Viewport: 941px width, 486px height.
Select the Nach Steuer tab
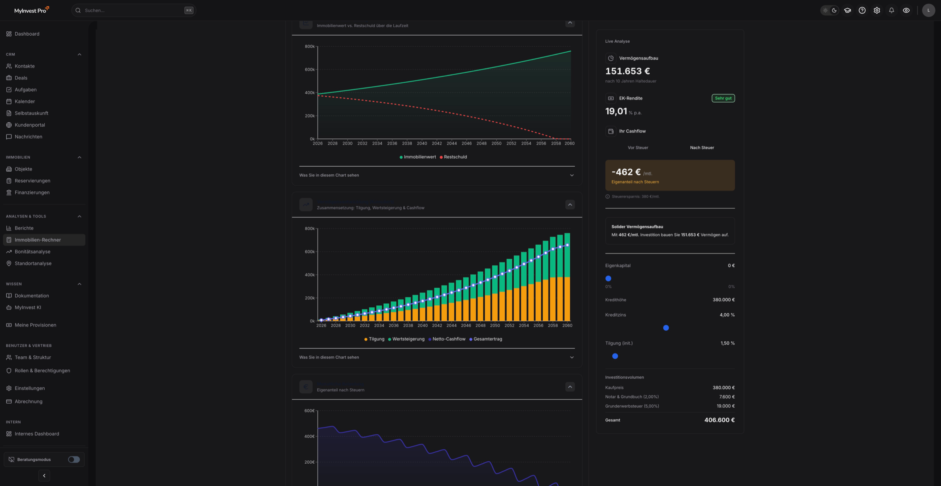point(702,148)
